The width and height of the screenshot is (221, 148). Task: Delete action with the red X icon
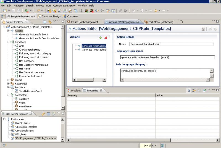click(106, 38)
